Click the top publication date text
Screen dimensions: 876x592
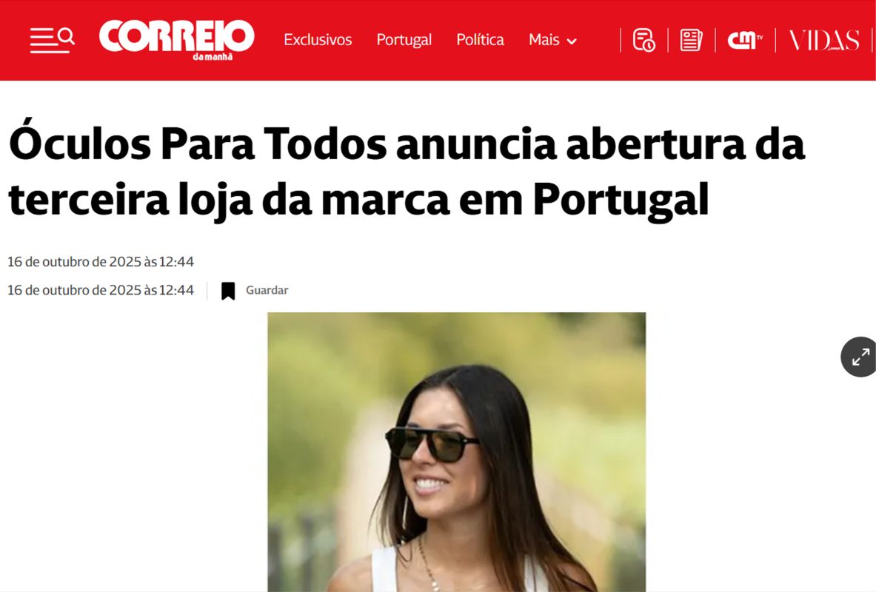coord(101,262)
